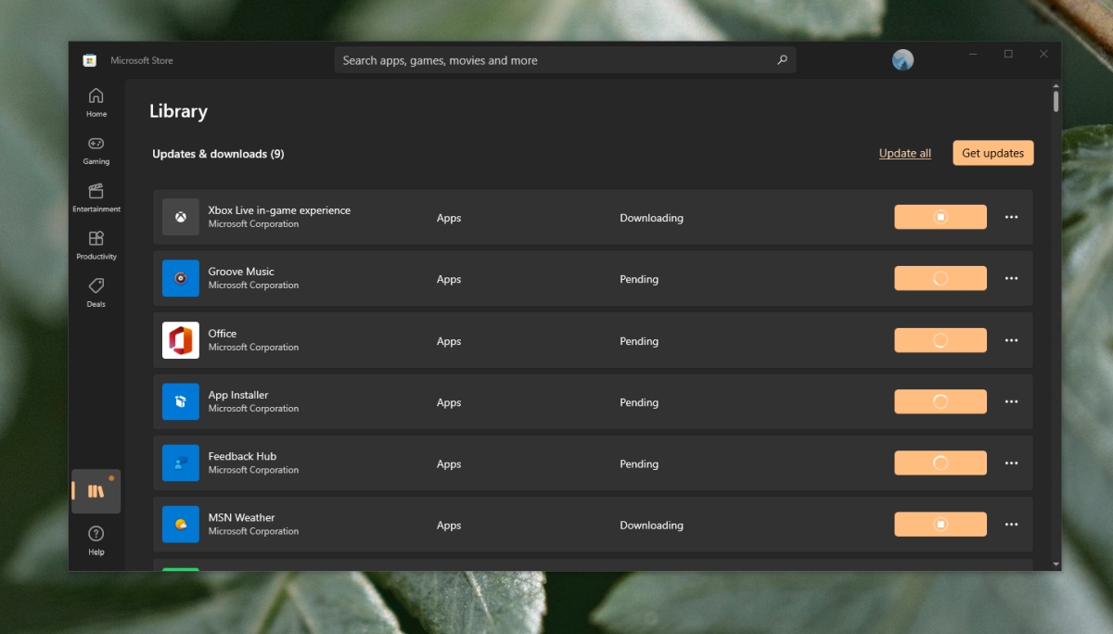Image resolution: width=1113 pixels, height=634 pixels.
Task: Click the Feedback Hub app icon
Action: click(x=181, y=463)
